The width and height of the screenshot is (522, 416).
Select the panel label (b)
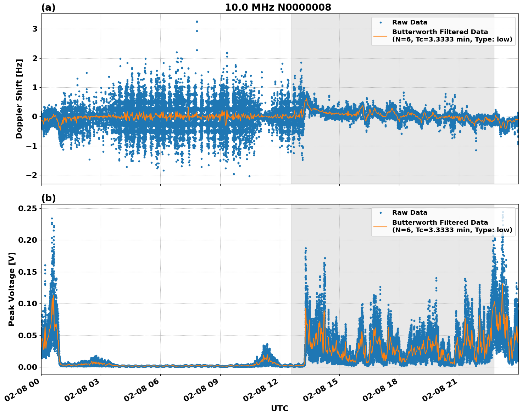point(49,197)
